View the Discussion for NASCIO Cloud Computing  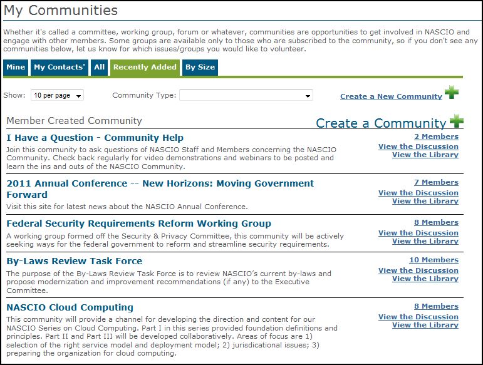(x=418, y=317)
